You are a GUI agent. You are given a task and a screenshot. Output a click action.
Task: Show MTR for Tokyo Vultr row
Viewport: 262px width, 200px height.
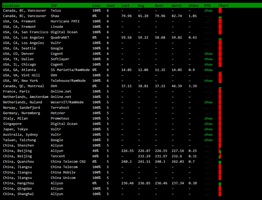(x=208, y=129)
